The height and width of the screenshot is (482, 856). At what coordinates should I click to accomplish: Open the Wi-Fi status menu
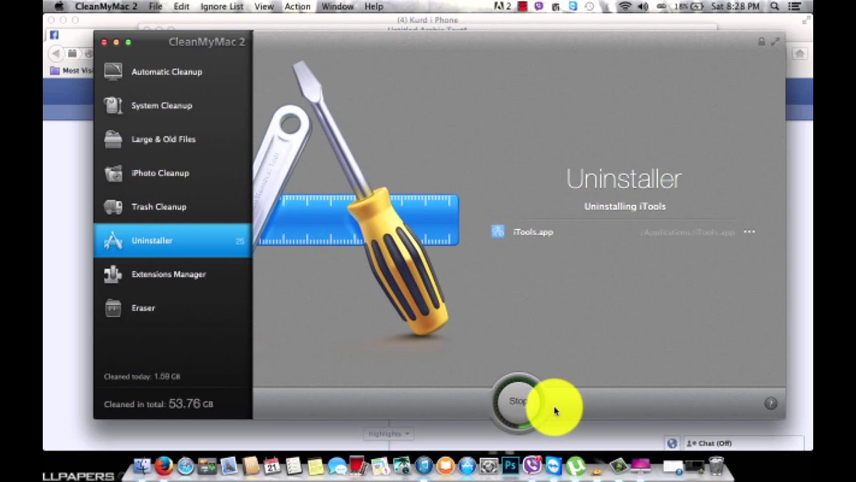[x=625, y=7]
